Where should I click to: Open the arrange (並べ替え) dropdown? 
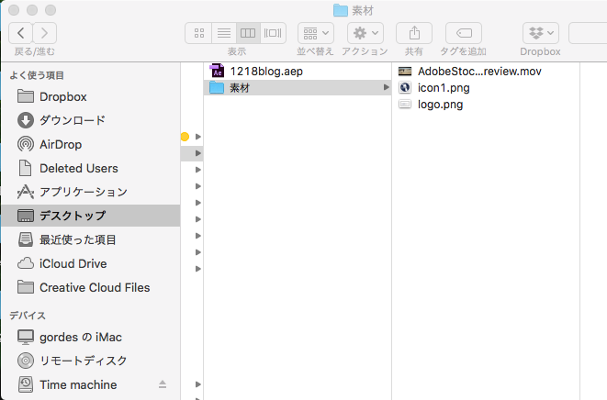tap(316, 33)
